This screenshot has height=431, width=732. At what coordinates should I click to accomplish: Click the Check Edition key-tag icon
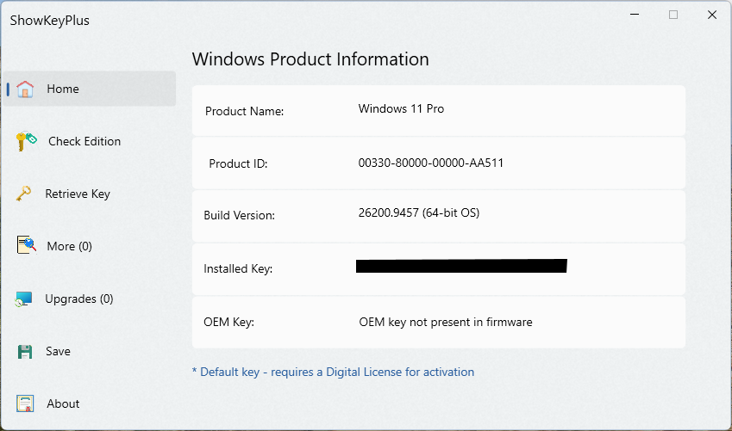click(x=26, y=141)
